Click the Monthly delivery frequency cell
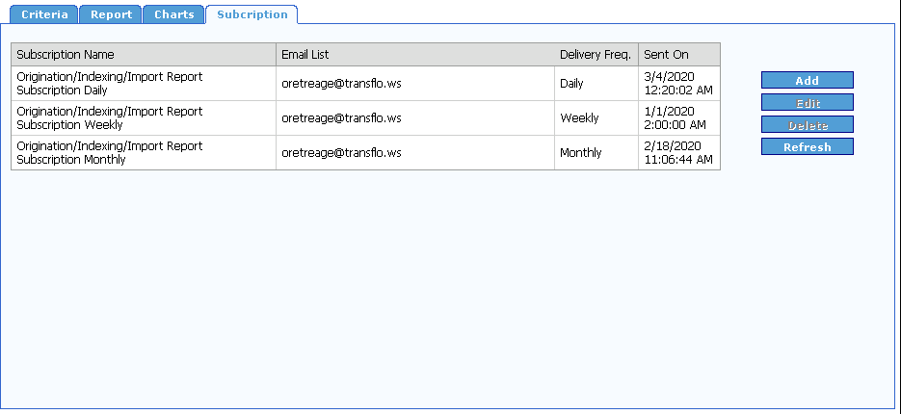Image resolution: width=901 pixels, height=414 pixels. pyautogui.click(x=580, y=153)
